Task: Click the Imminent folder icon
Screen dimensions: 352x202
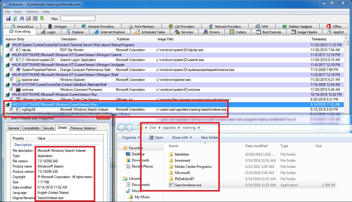Action: pyautogui.click(x=171, y=160)
